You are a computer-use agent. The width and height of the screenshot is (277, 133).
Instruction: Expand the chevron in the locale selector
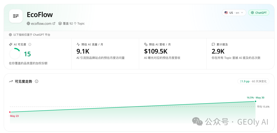242,13
